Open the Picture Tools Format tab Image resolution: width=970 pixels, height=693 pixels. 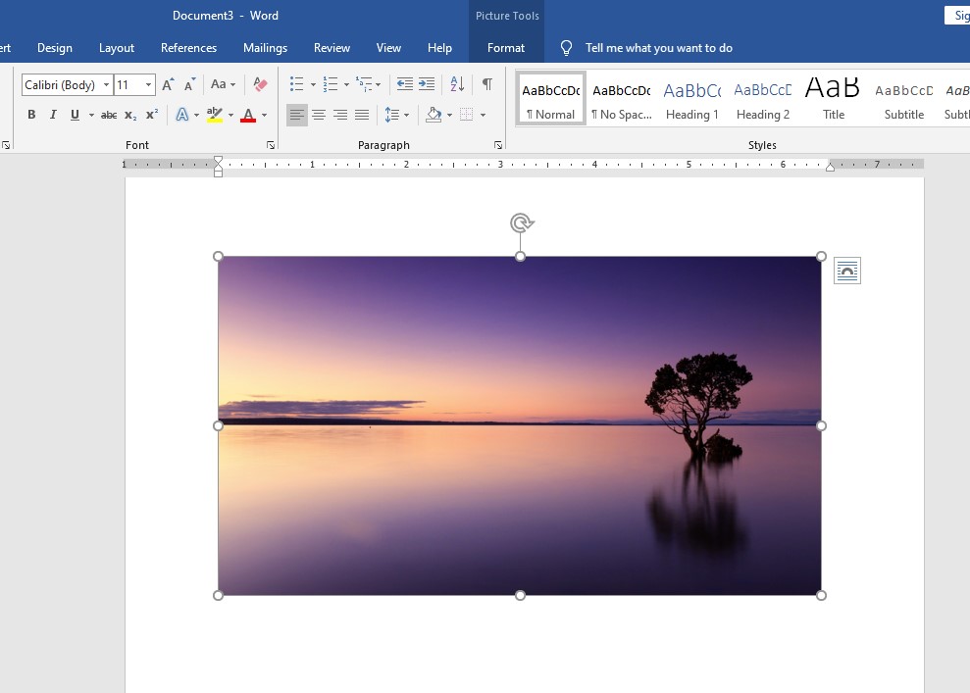(x=506, y=47)
